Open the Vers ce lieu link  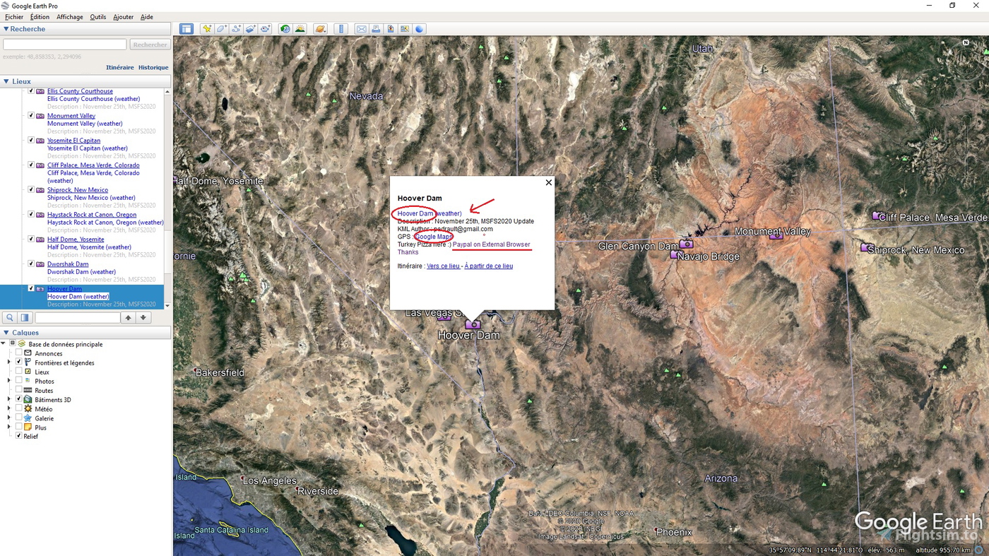click(x=443, y=266)
